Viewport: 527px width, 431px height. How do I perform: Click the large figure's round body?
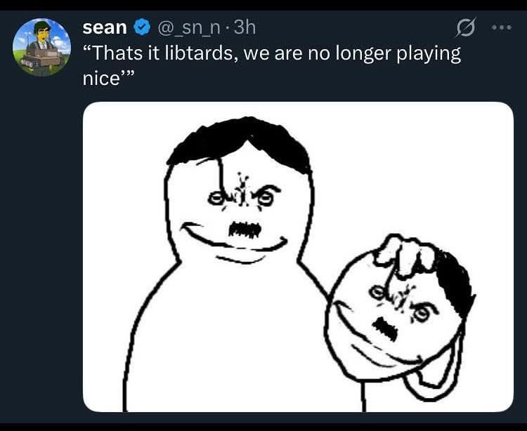228,336
